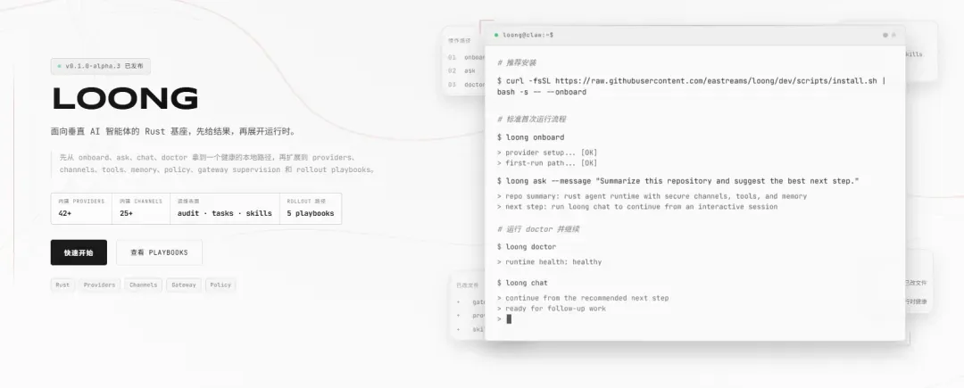
Task: Click the green dot in the v0.1.0-alpha.3 badge
Action: coord(60,66)
